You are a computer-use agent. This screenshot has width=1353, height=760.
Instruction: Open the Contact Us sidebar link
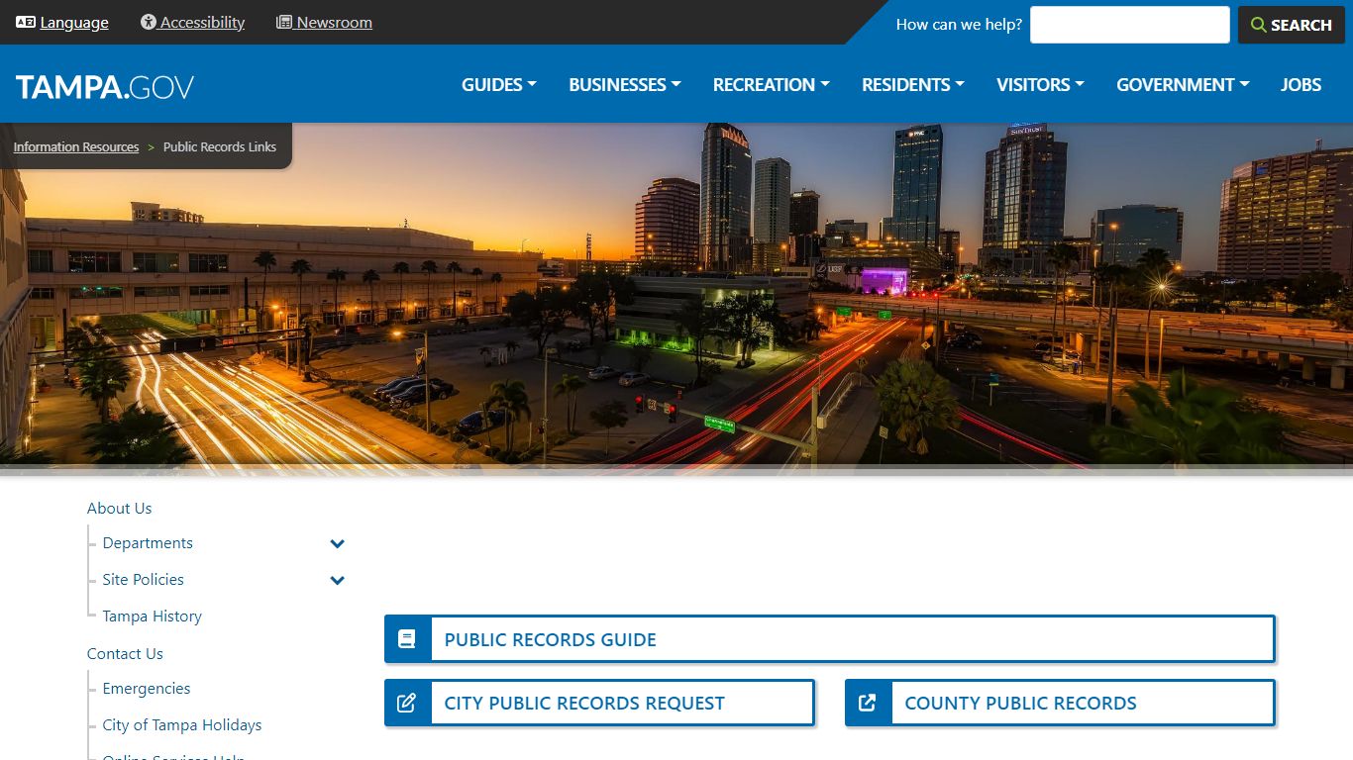125,653
